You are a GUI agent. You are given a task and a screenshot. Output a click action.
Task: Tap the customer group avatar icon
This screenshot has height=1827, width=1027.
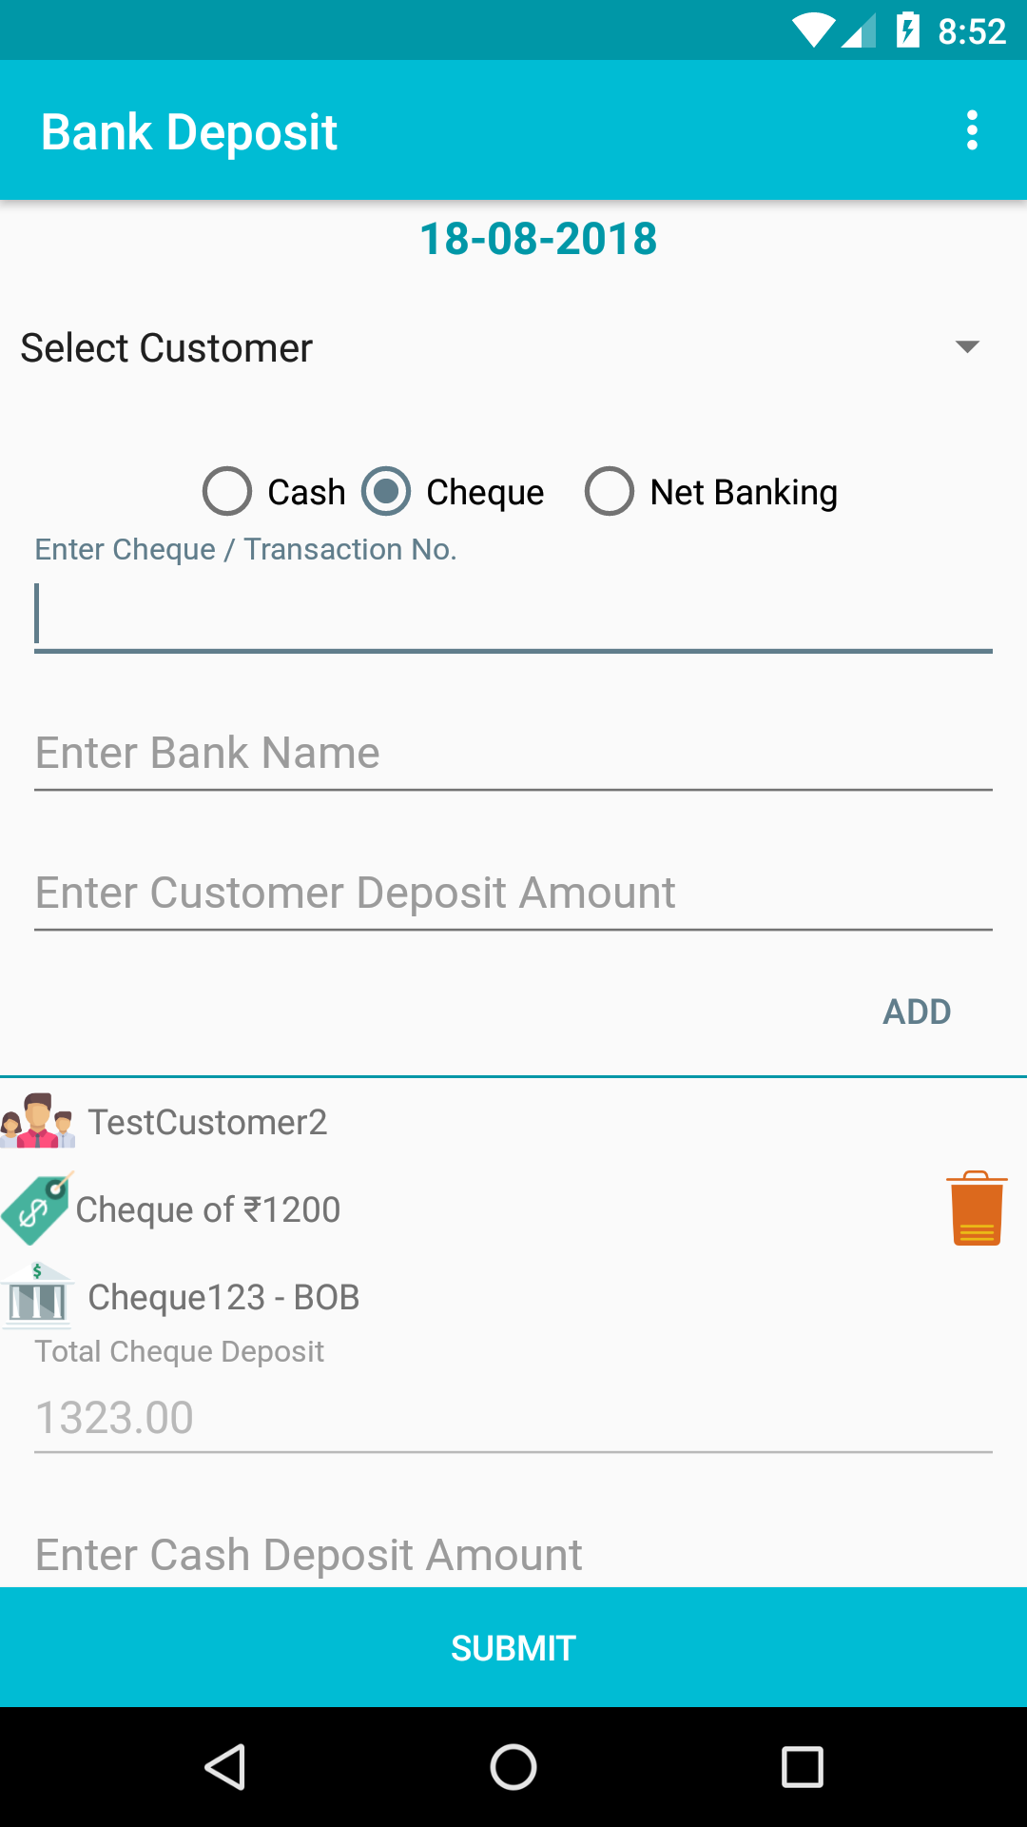tap(38, 1121)
